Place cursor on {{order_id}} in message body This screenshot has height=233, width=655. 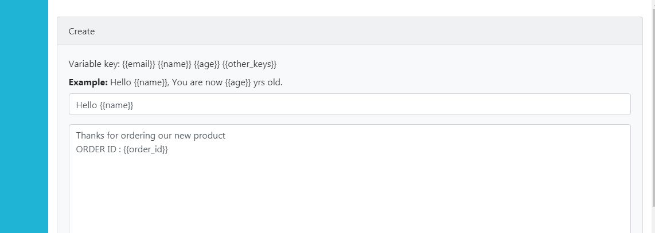(146, 149)
